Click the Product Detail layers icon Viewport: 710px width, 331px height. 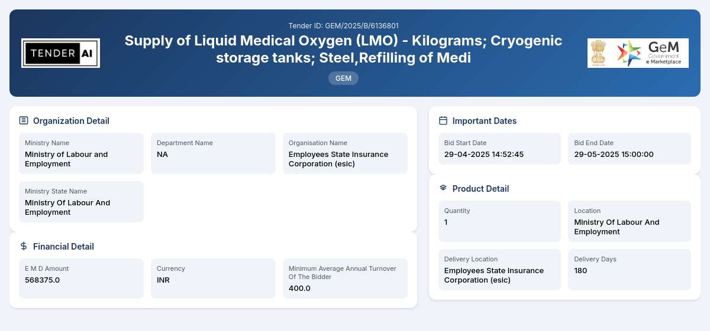tap(443, 188)
